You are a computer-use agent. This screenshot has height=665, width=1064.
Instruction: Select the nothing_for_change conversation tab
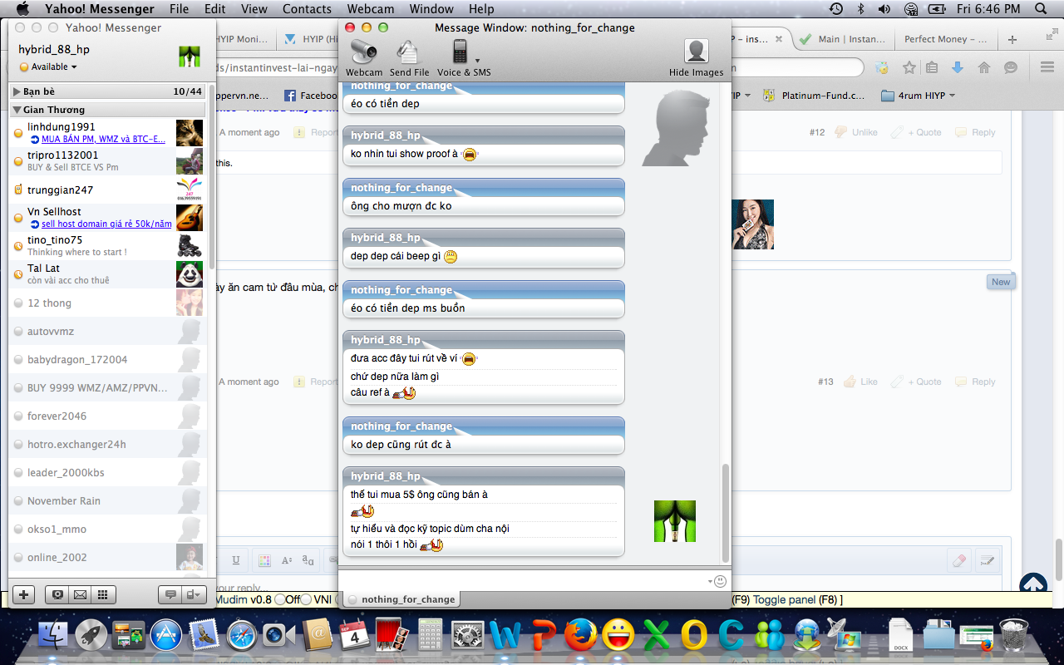click(401, 599)
